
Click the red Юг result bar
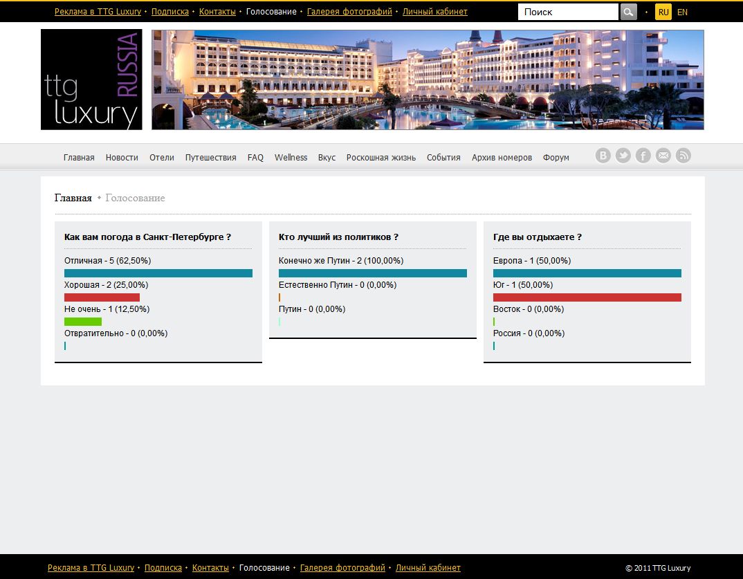(x=587, y=297)
